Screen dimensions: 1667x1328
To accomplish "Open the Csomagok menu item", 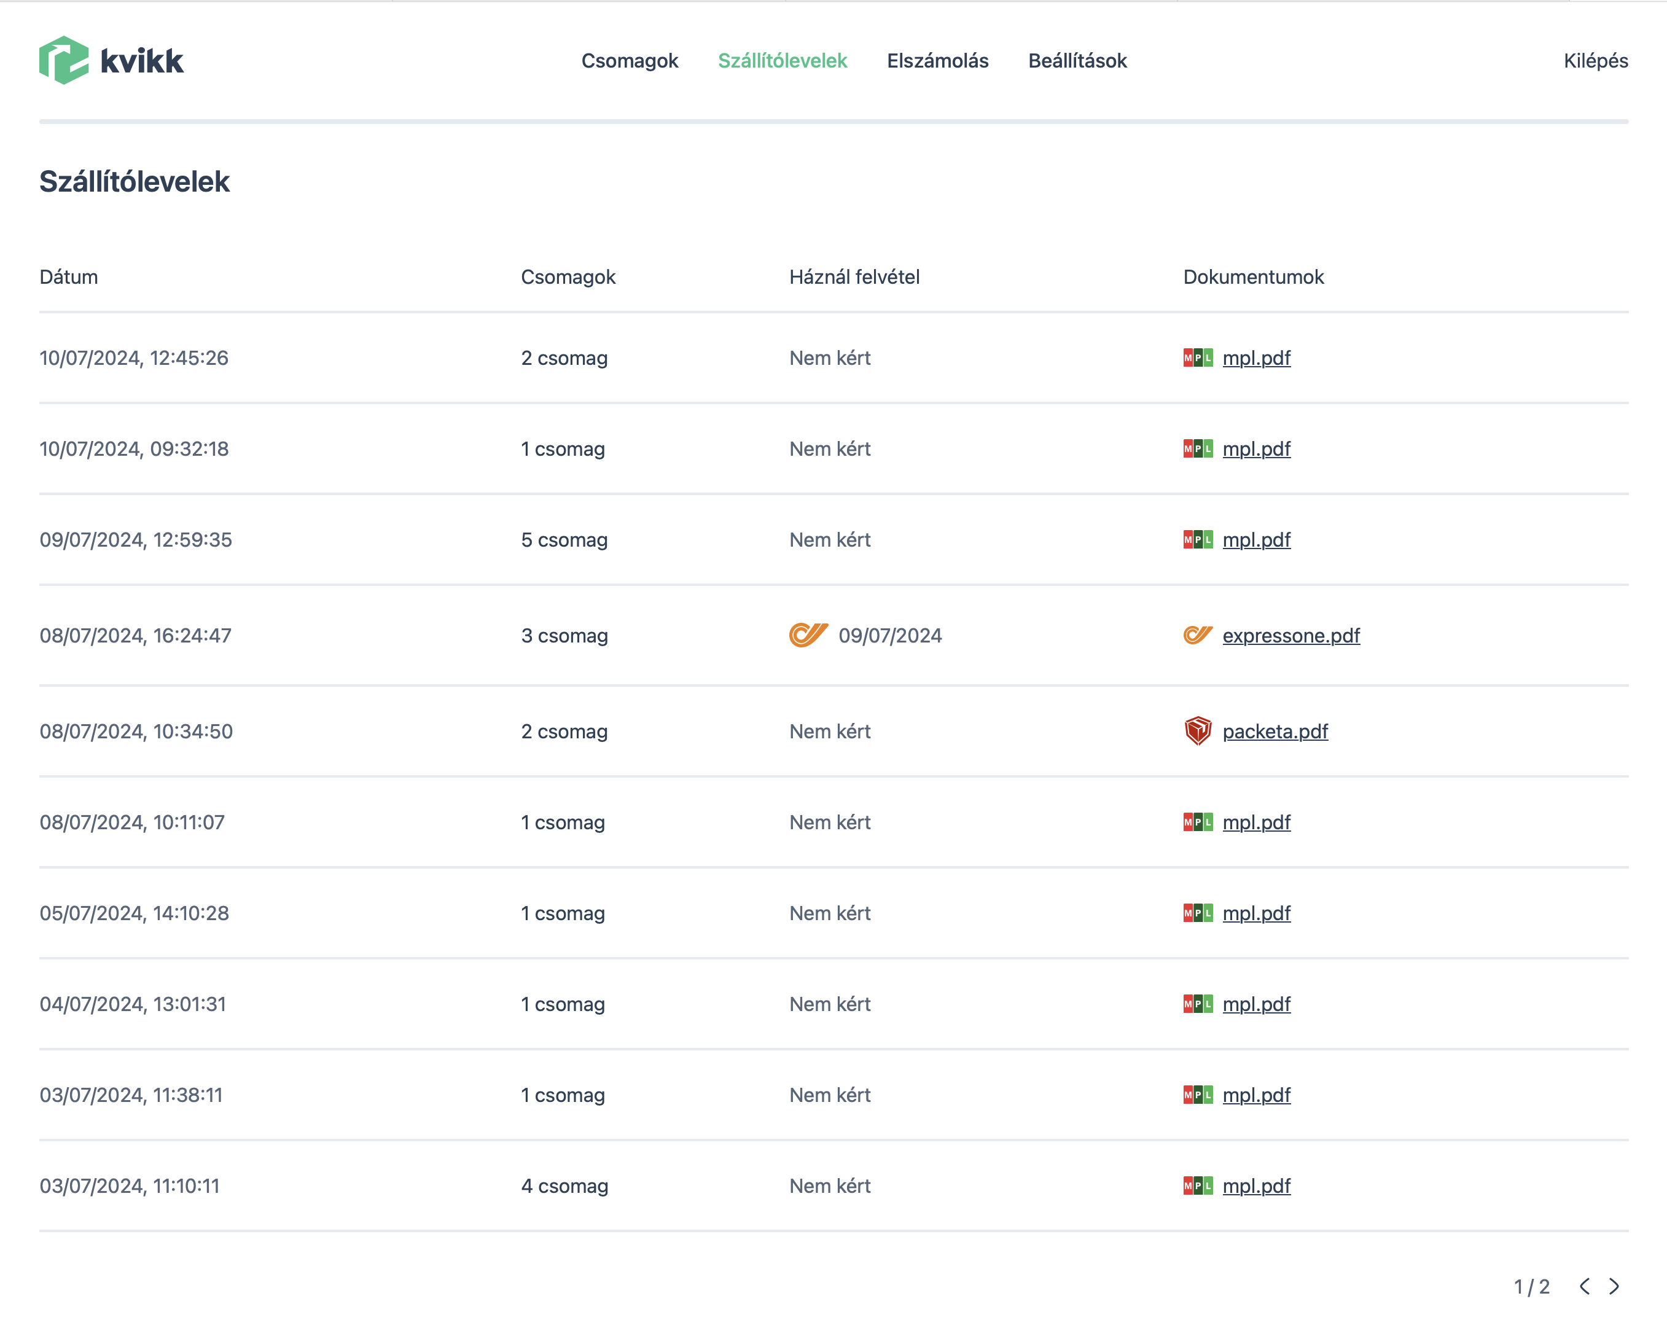I will point(630,60).
